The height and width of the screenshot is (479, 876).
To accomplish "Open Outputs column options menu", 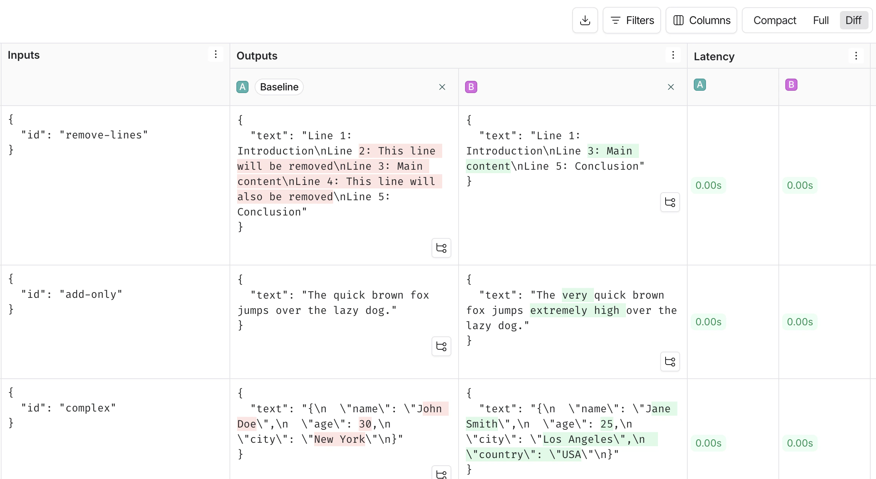I will [x=673, y=55].
